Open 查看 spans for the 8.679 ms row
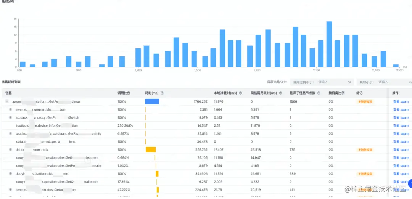 tap(401, 166)
